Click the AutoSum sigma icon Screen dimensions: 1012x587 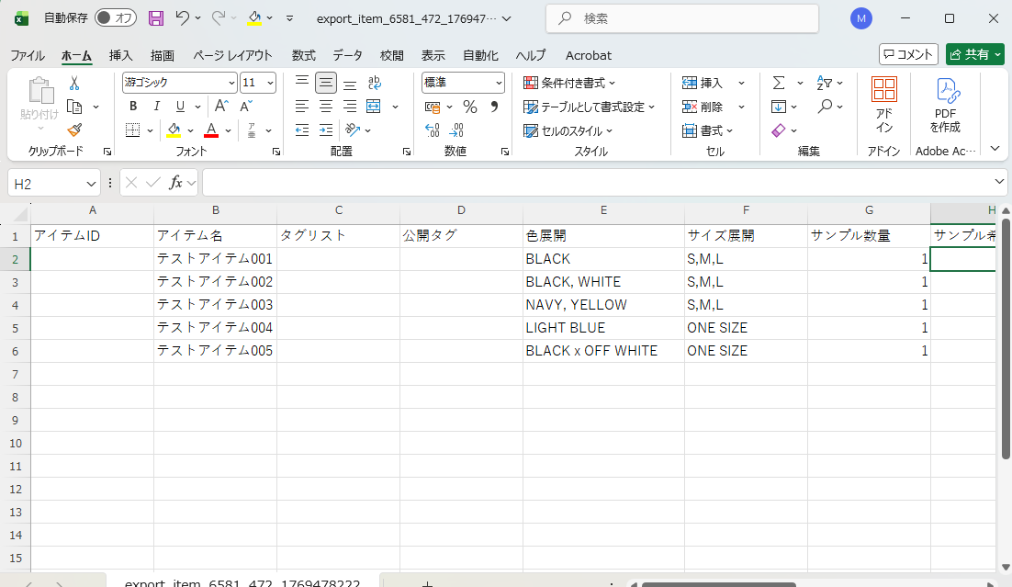coord(778,83)
